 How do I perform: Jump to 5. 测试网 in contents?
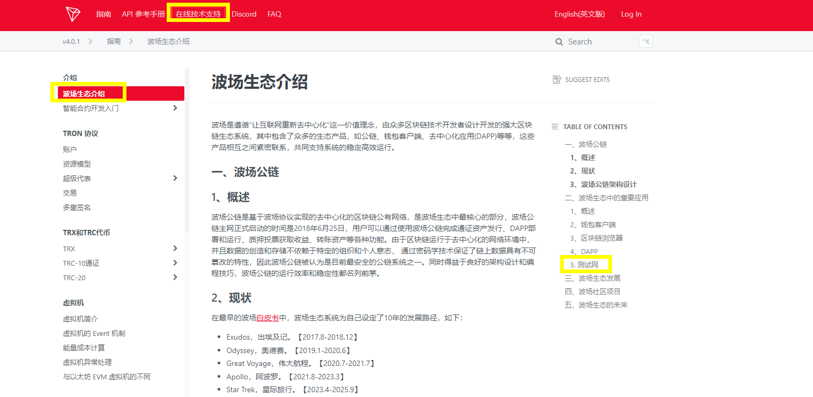click(584, 265)
